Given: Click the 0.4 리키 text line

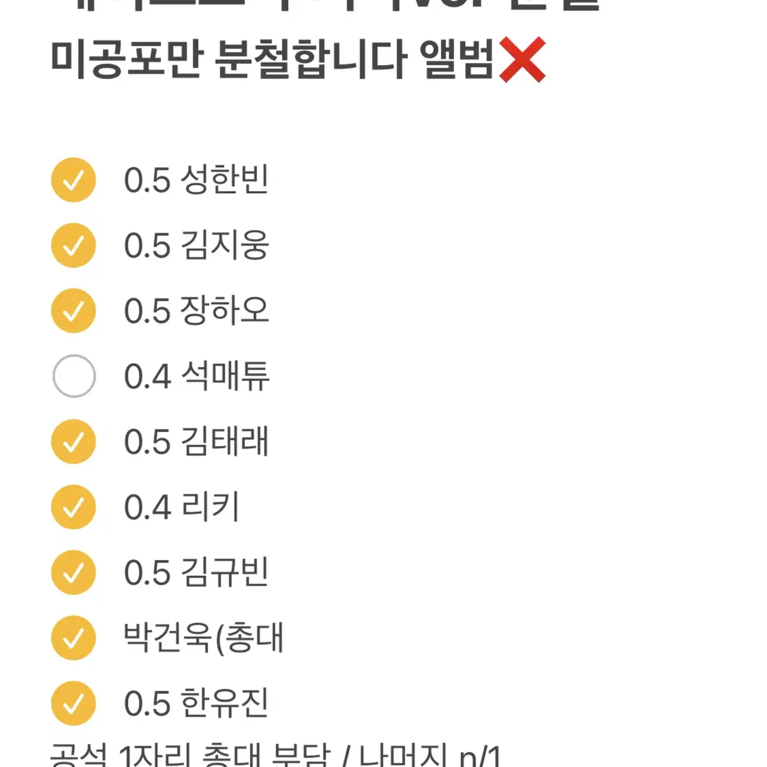Looking at the screenshot, I should (182, 507).
